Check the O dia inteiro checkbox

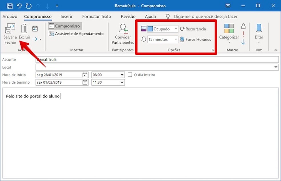(130, 75)
